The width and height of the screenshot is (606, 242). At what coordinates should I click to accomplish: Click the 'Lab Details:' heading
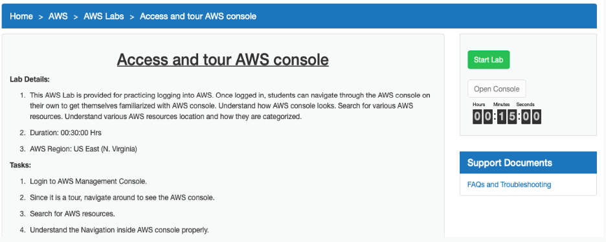(30, 80)
